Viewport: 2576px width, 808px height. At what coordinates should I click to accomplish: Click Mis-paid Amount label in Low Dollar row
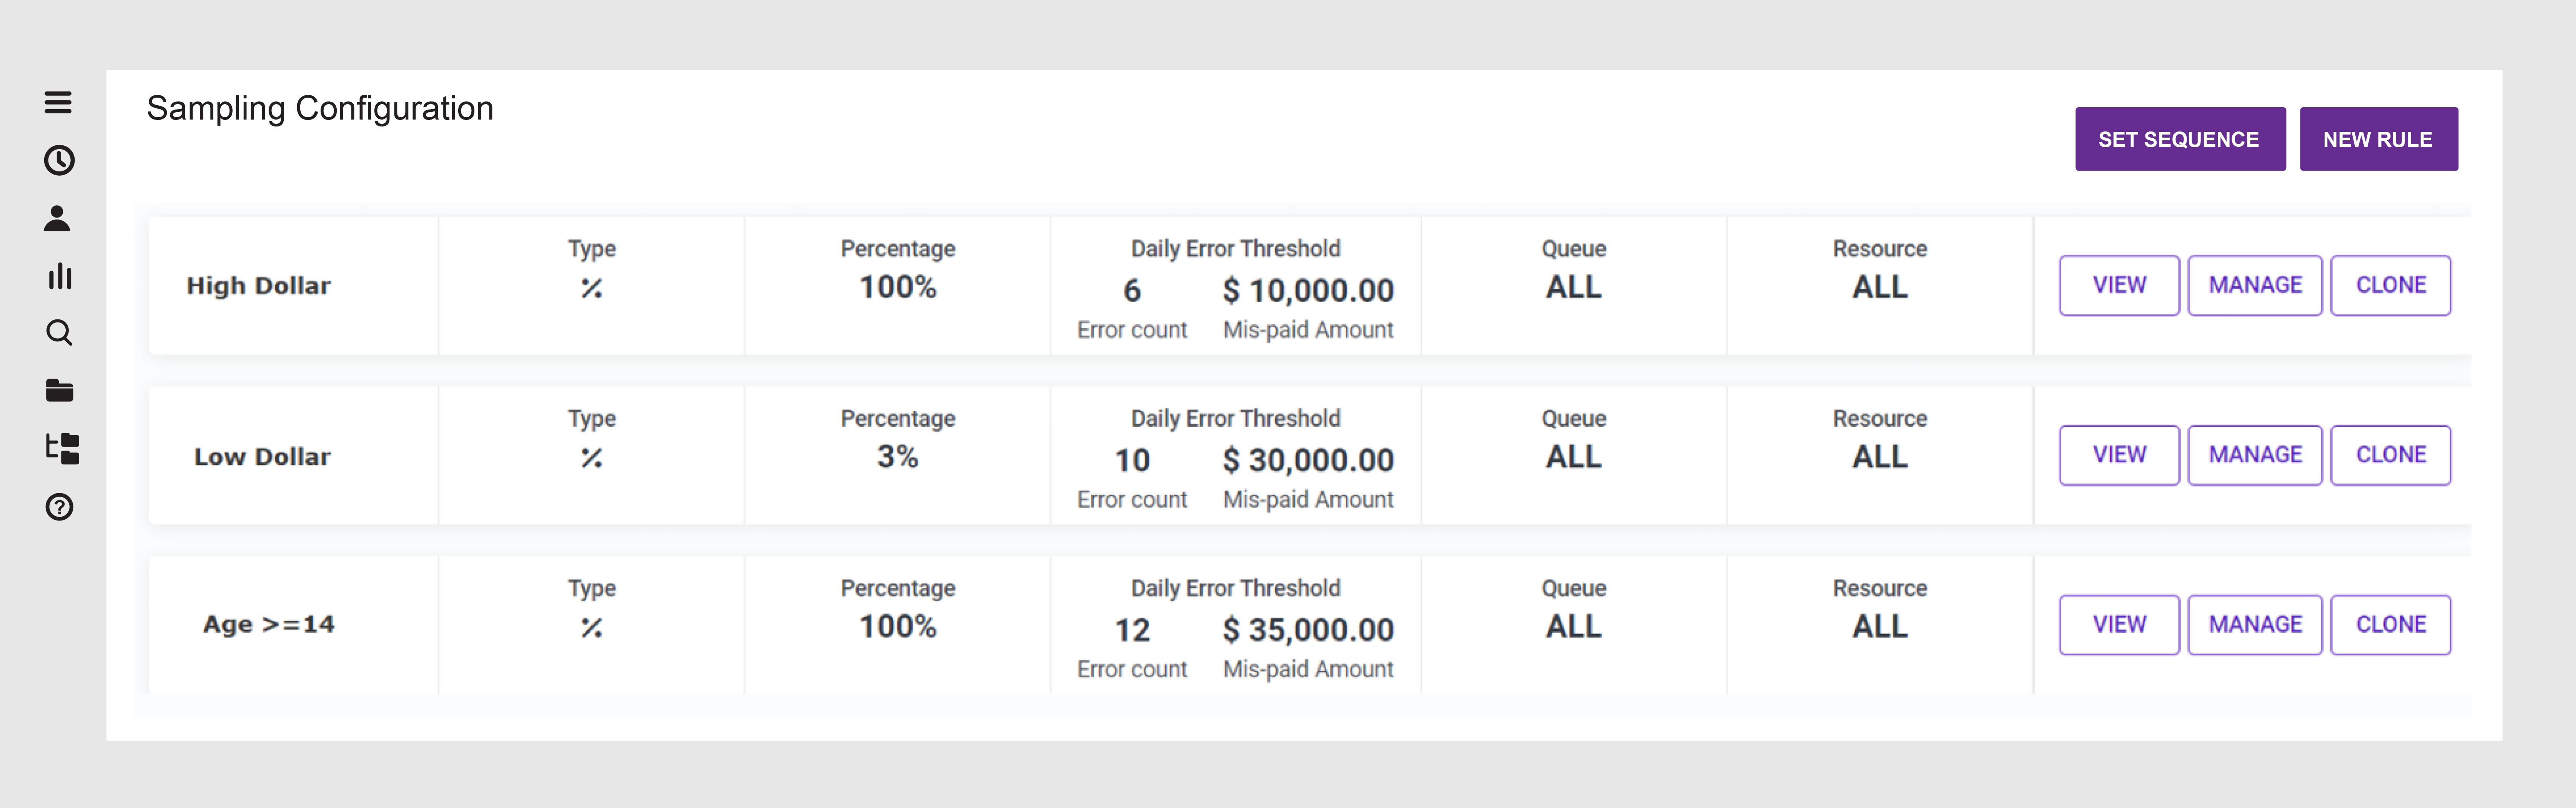(1308, 500)
